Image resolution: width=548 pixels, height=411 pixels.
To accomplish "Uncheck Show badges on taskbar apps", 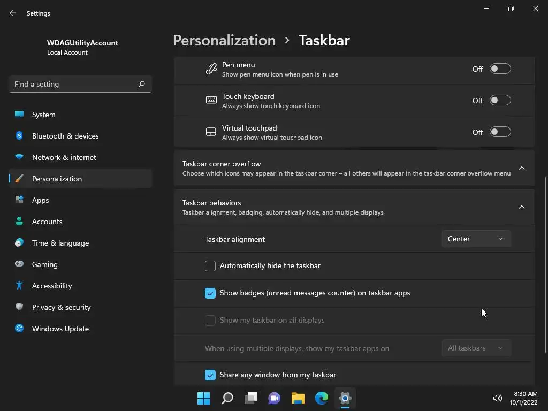I will coord(210,293).
